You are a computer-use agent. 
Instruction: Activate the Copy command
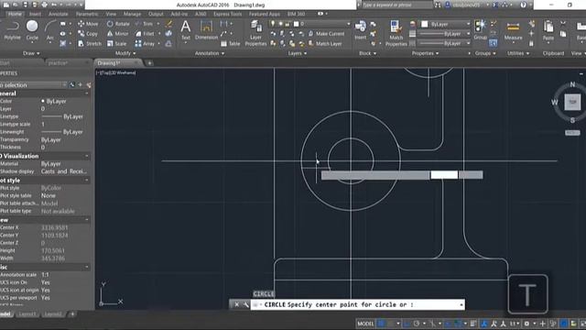click(88, 34)
